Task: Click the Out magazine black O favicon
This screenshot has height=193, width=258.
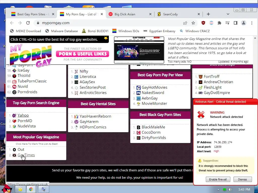Action: 14,150
